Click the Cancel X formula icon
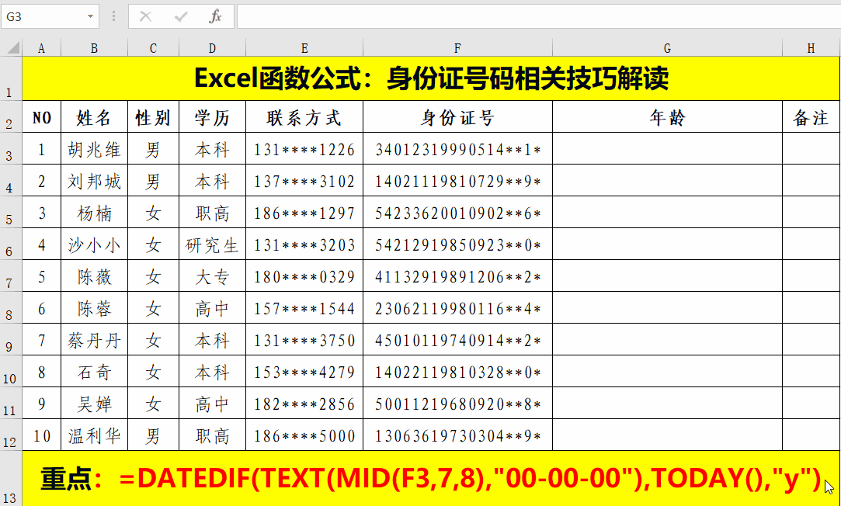The width and height of the screenshot is (841, 506). (145, 16)
